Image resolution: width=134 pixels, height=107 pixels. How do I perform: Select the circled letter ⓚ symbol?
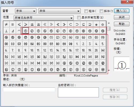coord(26,69)
